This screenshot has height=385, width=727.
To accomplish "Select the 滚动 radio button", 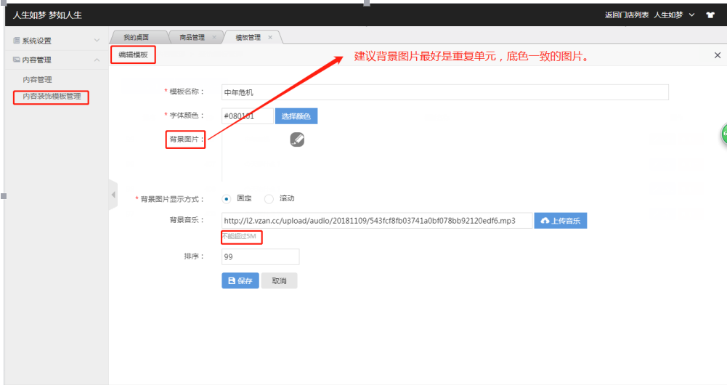I will (x=269, y=198).
